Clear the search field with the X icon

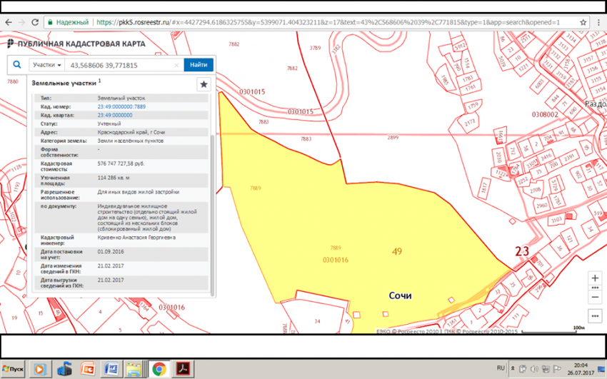[x=176, y=65]
